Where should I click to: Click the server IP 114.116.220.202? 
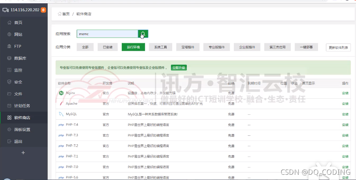pos(25,10)
